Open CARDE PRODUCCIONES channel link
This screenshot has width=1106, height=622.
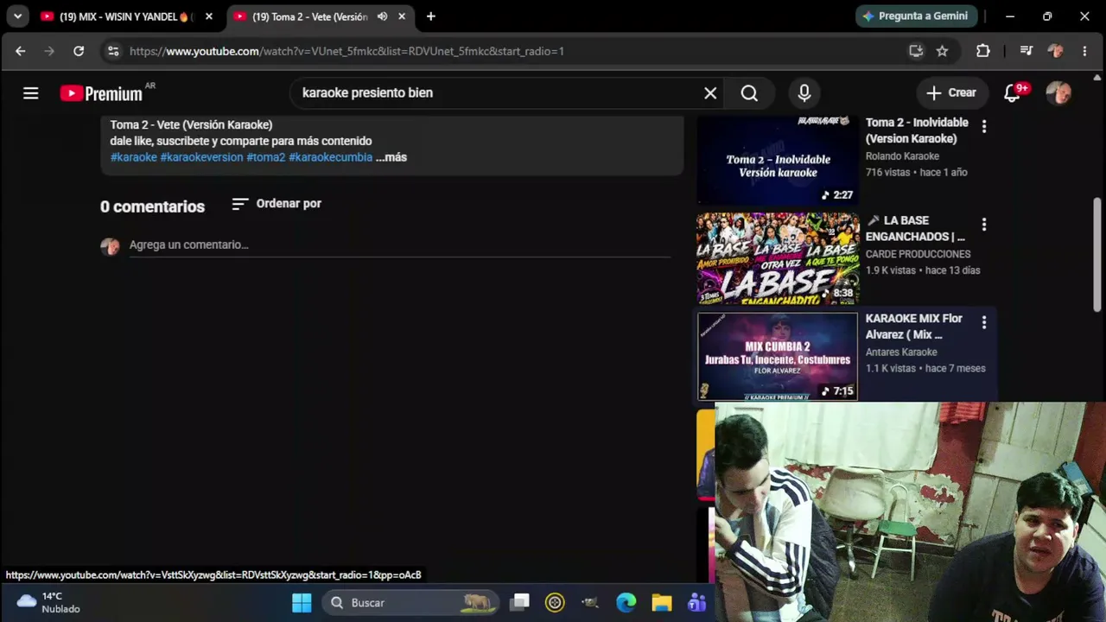[x=918, y=254]
